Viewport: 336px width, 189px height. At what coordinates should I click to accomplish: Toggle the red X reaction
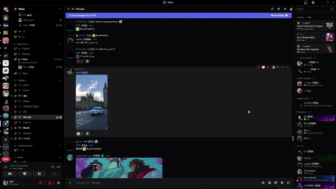click(80, 61)
